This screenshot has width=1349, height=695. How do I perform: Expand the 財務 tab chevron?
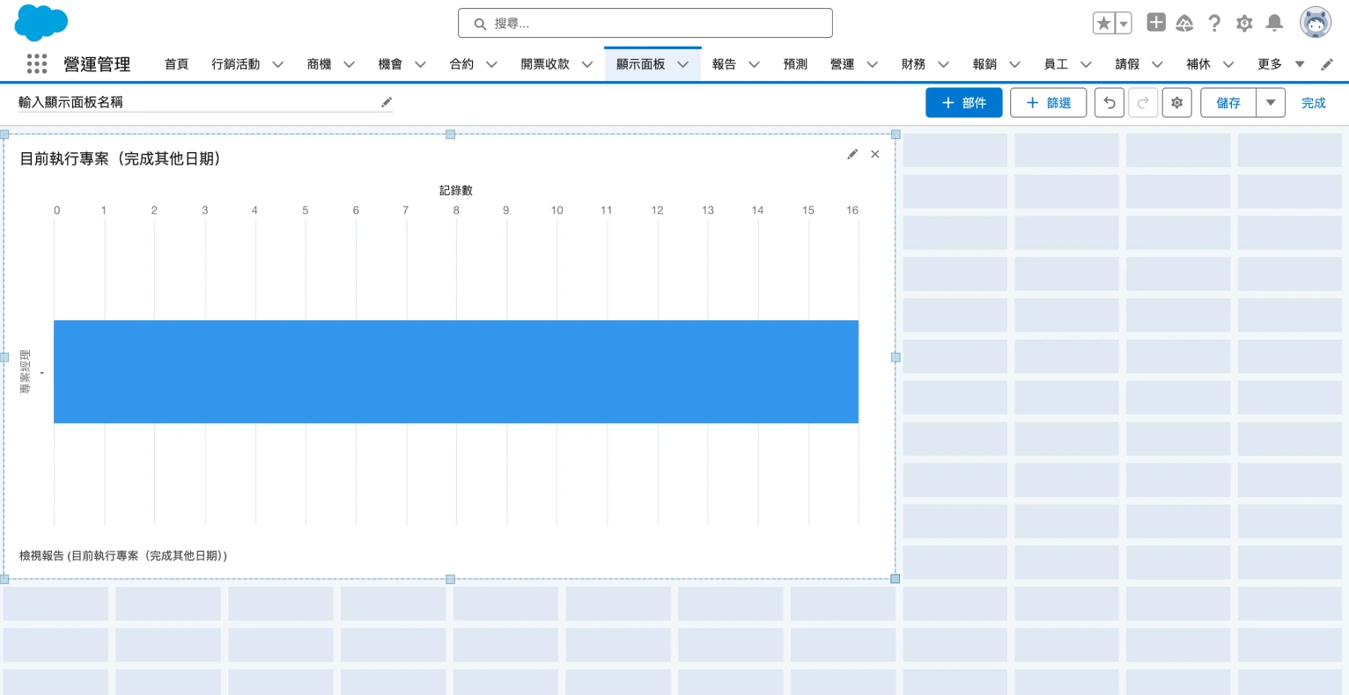tap(943, 64)
